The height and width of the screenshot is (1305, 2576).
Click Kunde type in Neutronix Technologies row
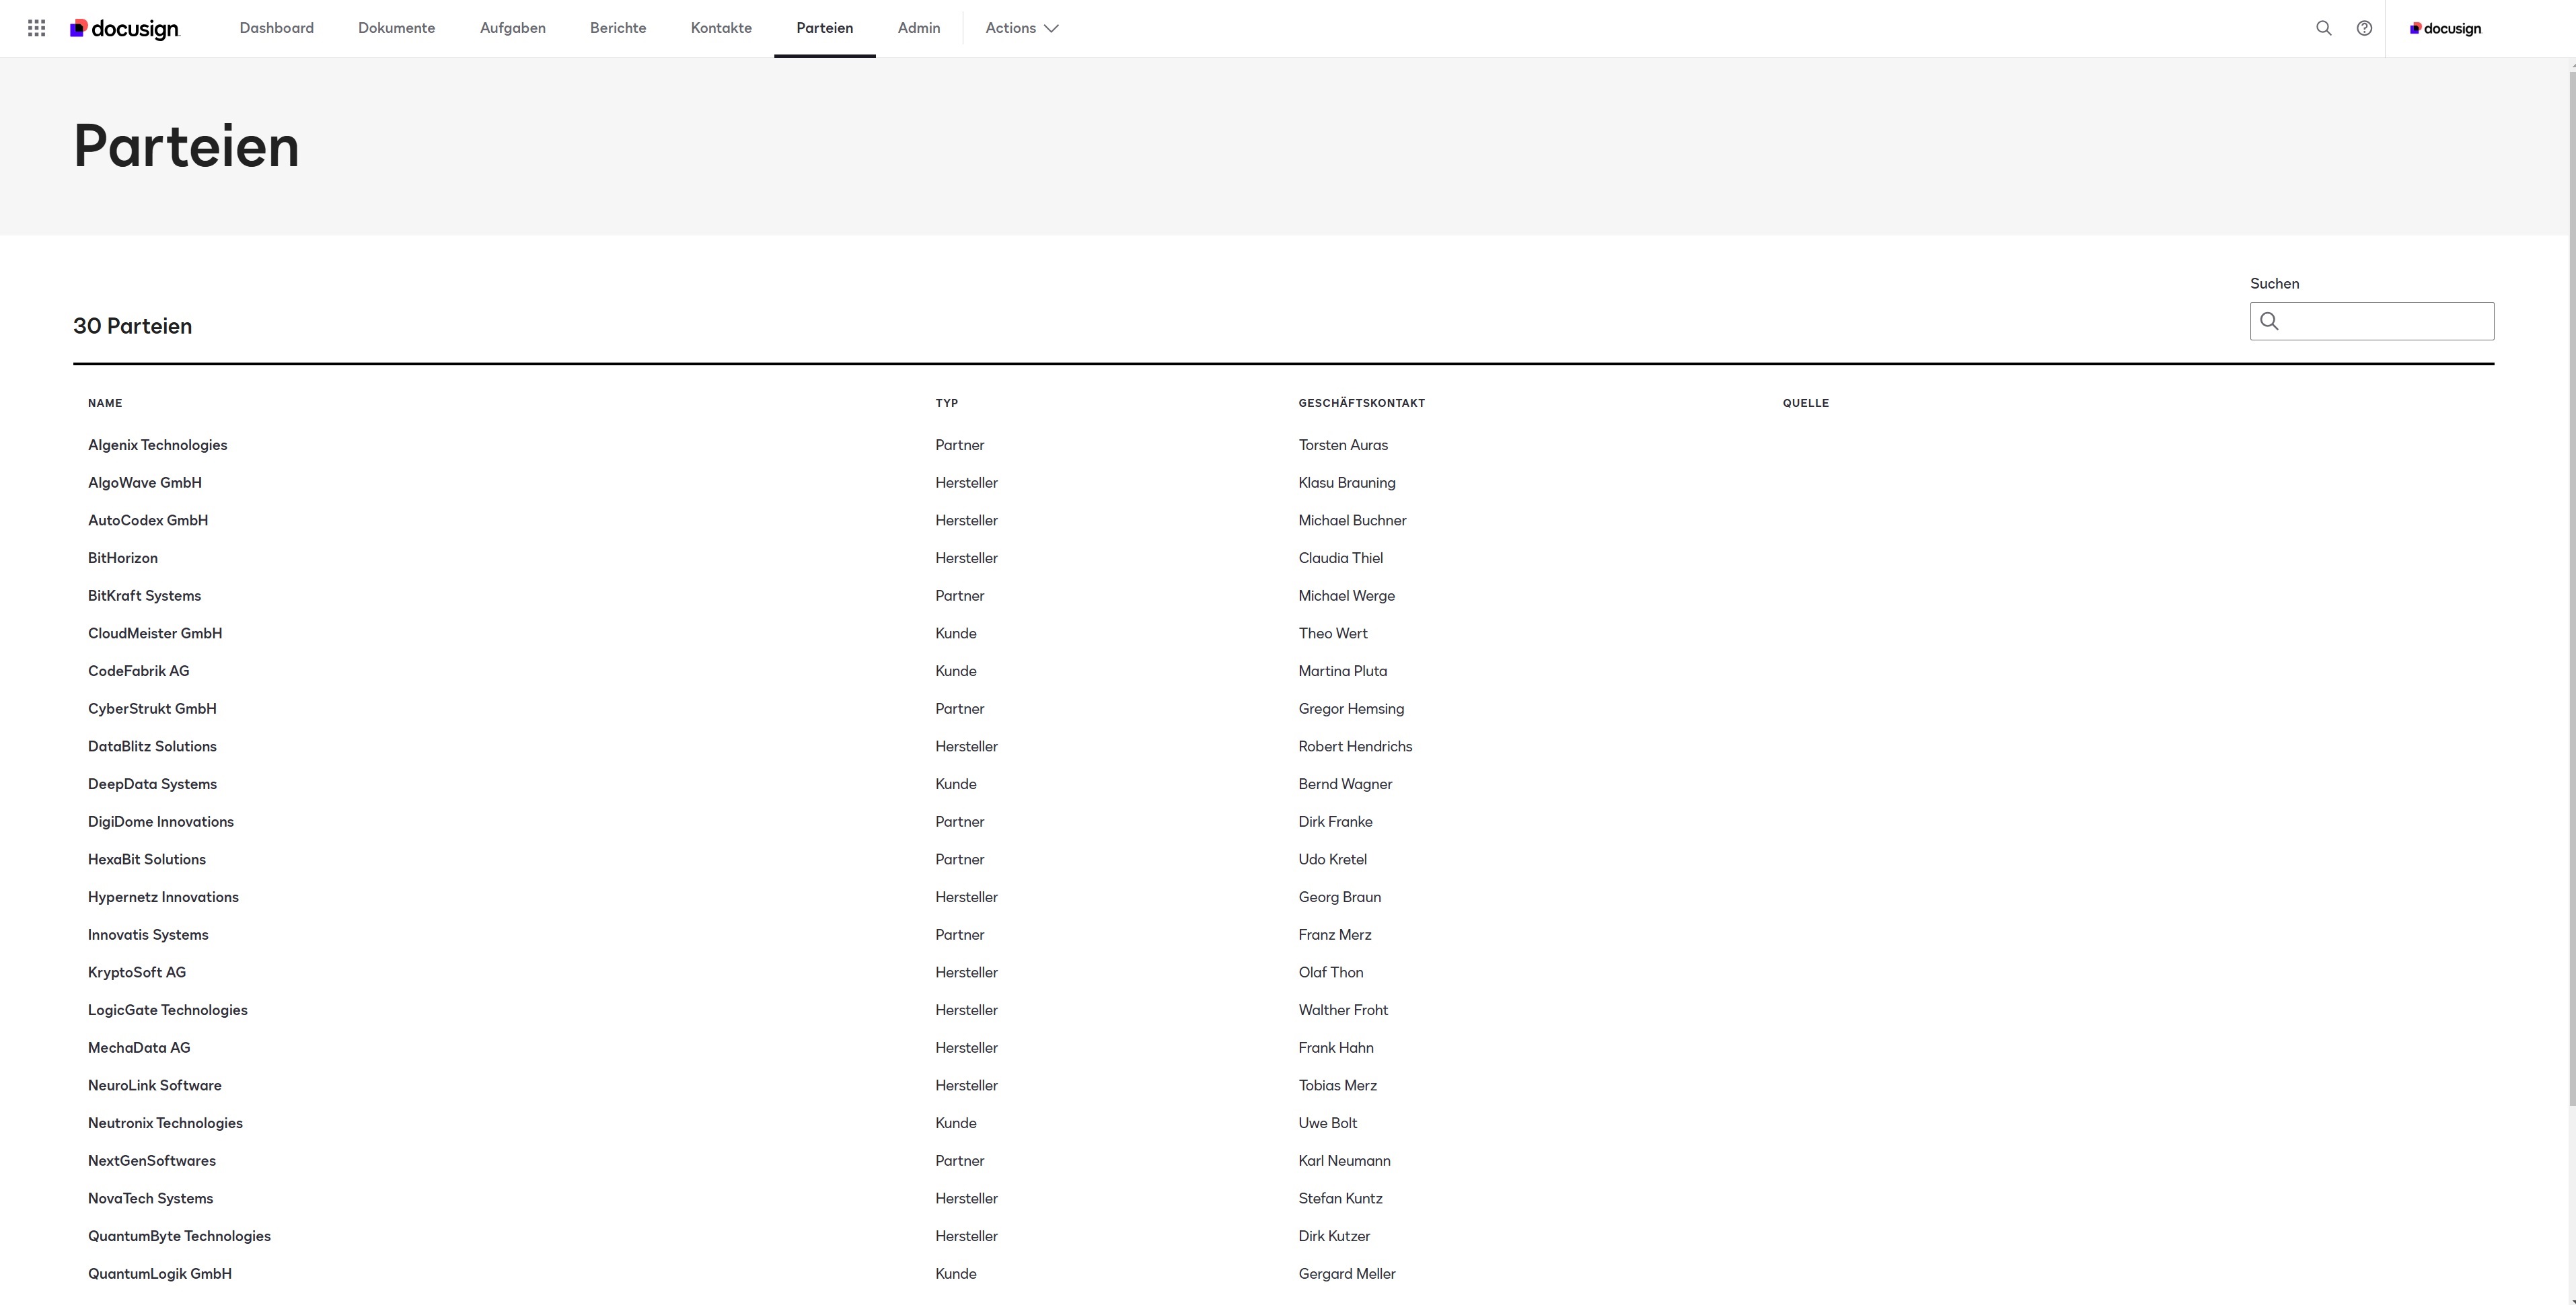pyautogui.click(x=956, y=1123)
